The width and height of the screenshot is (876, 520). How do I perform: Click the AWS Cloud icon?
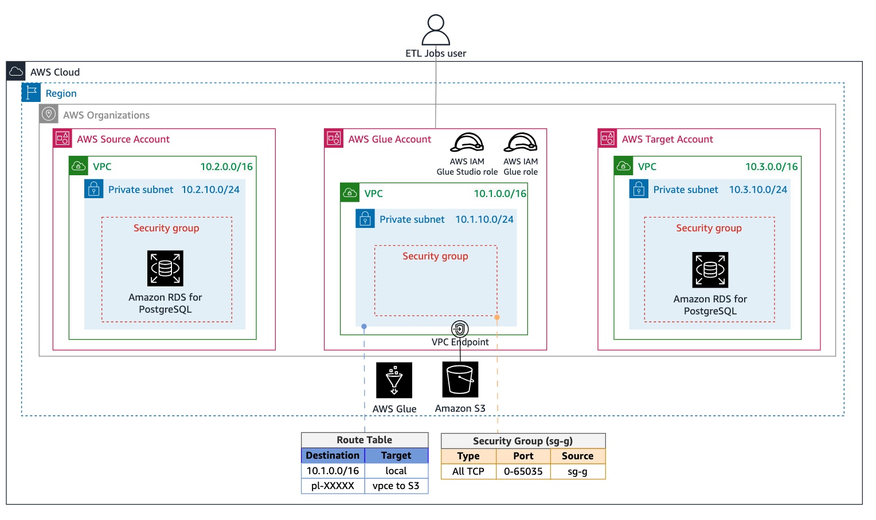coord(16,72)
